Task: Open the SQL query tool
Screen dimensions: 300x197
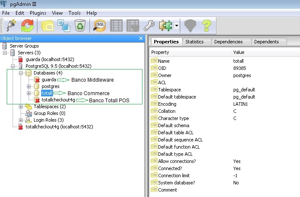Action: coord(100,25)
